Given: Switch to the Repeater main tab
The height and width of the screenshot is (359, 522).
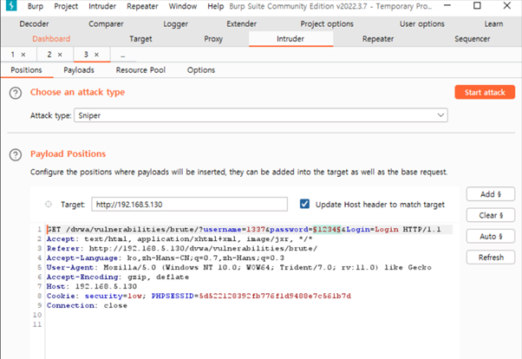Looking at the screenshot, I should 378,39.
